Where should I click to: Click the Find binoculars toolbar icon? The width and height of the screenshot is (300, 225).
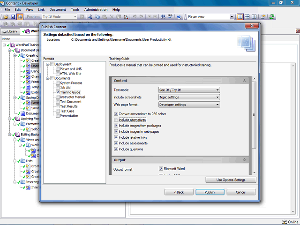[x=163, y=17]
